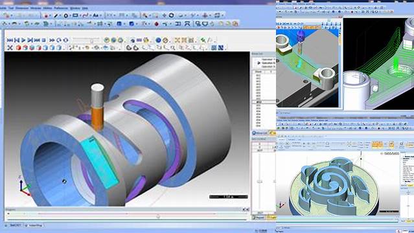Click the simulation progress timeline handle
Image resolution: width=414 pixels, height=233 pixels.
158,217
